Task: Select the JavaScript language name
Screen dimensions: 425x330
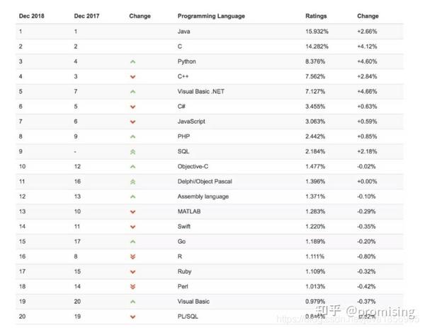Action: [x=191, y=122]
